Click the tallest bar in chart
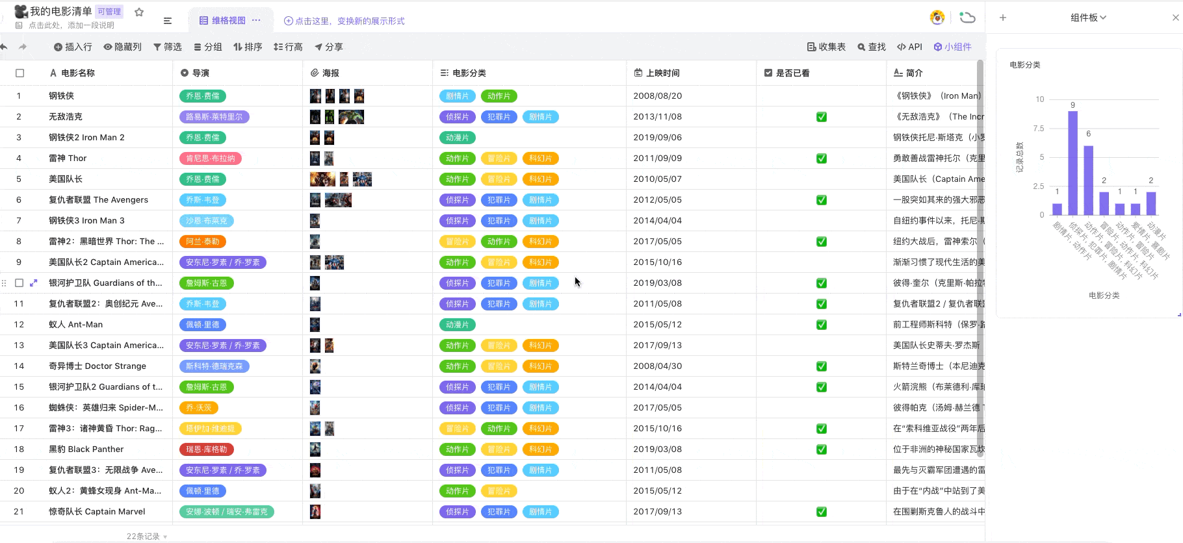Screen dimensions: 1183x543 (1072, 162)
